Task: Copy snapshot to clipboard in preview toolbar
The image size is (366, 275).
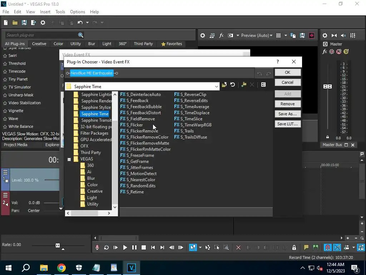Action: click(x=293, y=35)
